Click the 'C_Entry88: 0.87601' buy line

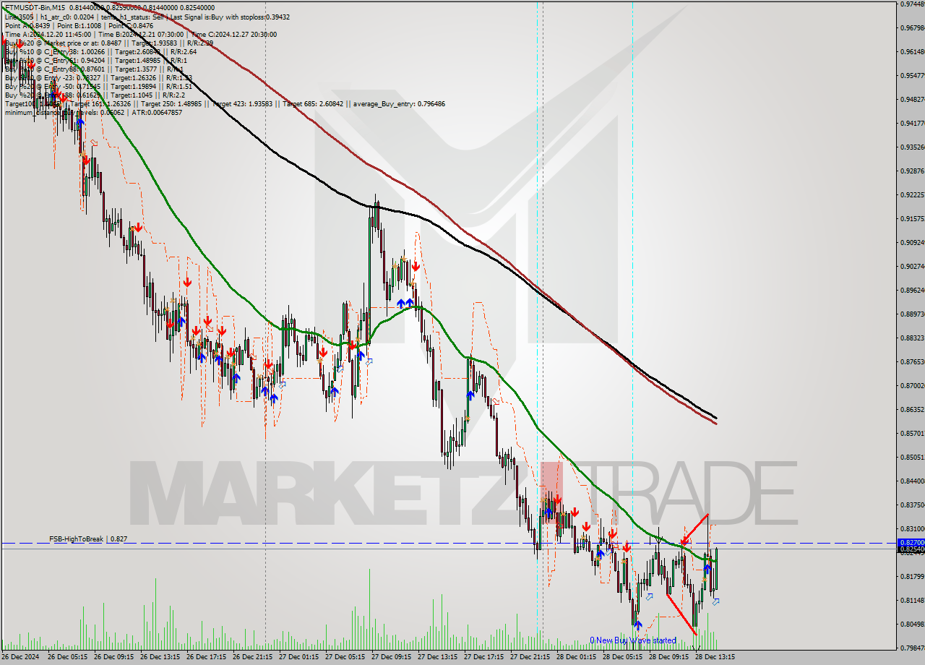(94, 69)
